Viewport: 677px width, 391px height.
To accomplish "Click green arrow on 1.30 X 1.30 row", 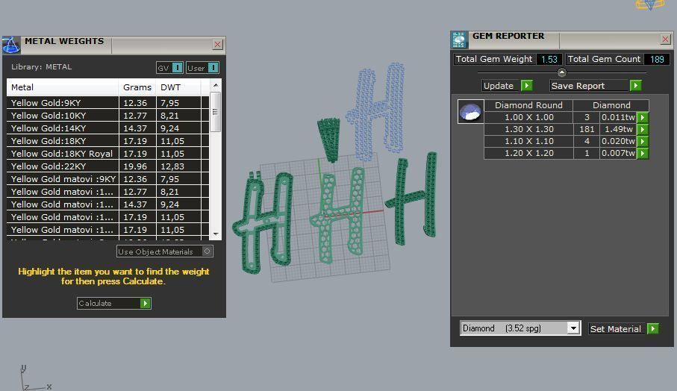I will tap(643, 130).
